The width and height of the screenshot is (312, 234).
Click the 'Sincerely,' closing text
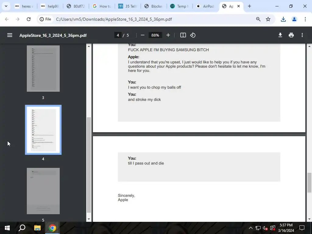[126, 196]
